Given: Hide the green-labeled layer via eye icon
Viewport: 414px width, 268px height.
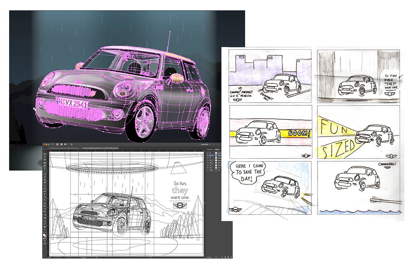Looking at the screenshot, I should point(208,160).
